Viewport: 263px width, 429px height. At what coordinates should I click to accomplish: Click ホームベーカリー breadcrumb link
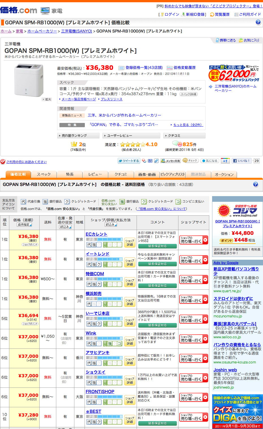tap(42, 31)
